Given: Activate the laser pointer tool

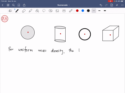Looking at the screenshot, I should [71, 11].
